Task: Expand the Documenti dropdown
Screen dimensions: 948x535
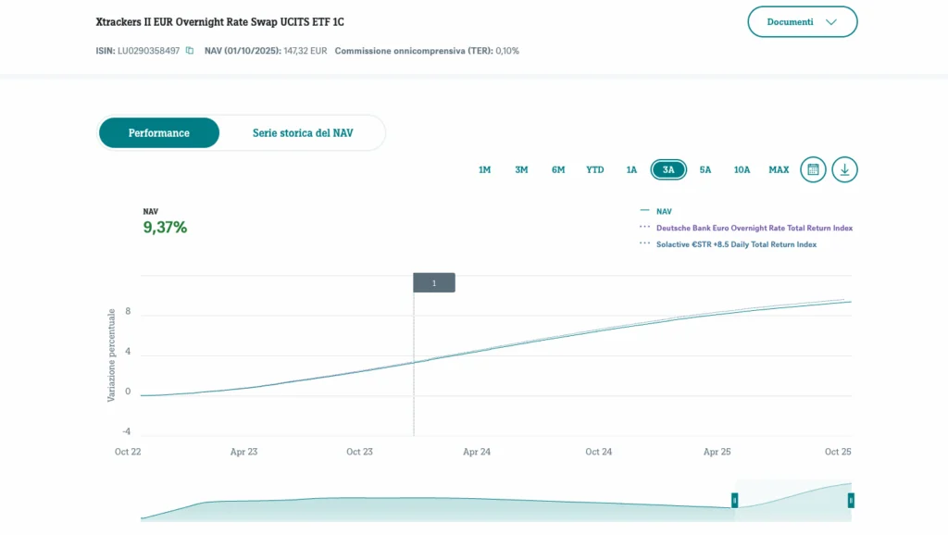Action: pyautogui.click(x=803, y=22)
